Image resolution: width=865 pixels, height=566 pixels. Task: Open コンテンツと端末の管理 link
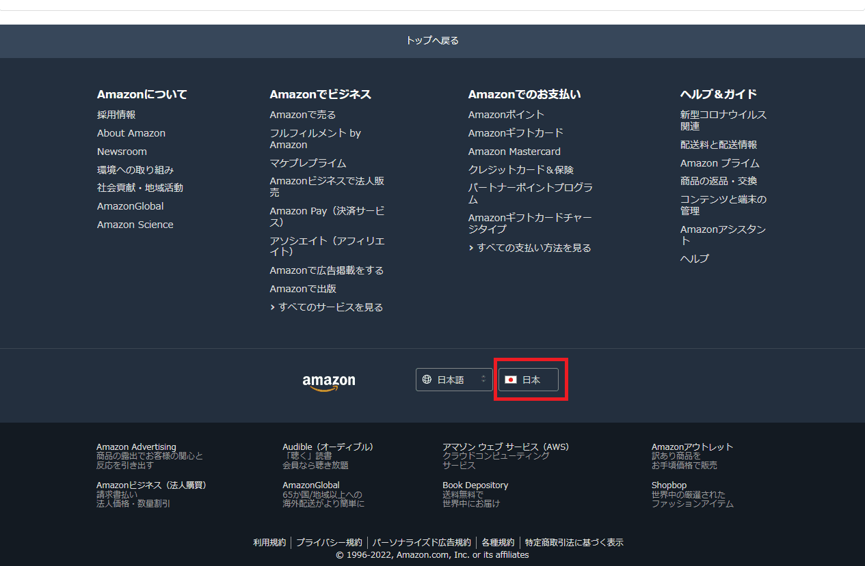(x=723, y=205)
